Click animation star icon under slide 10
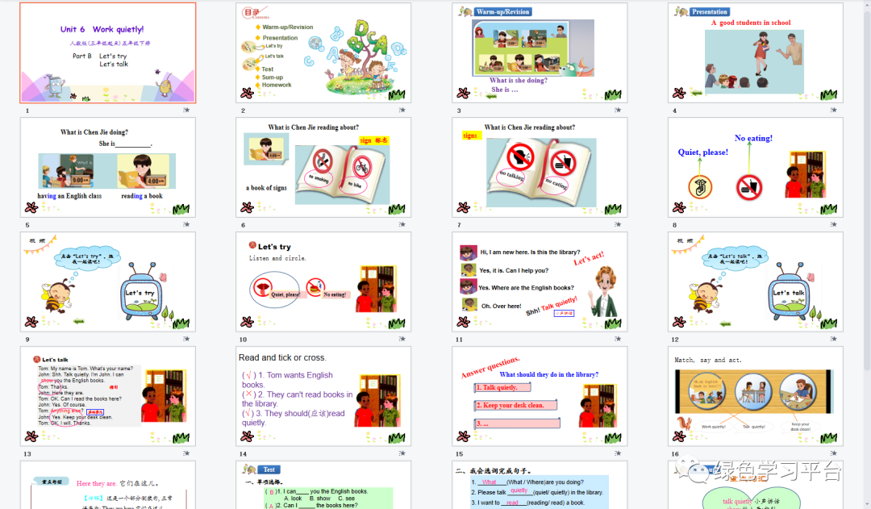This screenshot has height=509, width=871. pos(402,339)
